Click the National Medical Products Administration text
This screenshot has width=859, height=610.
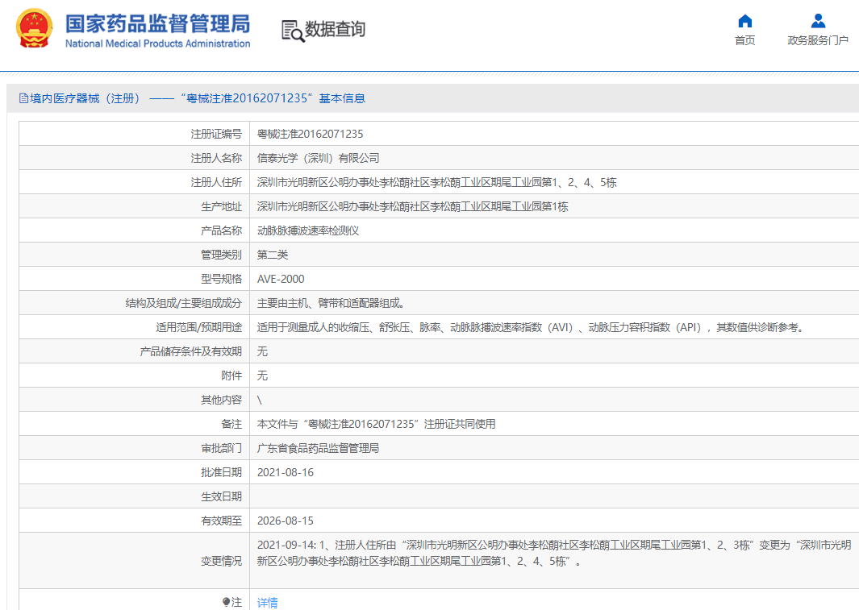pyautogui.click(x=157, y=44)
